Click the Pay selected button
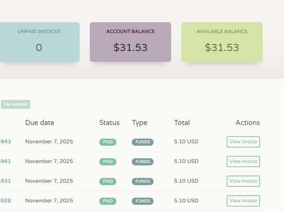This screenshot has width=284, height=212. pyautogui.click(x=16, y=104)
